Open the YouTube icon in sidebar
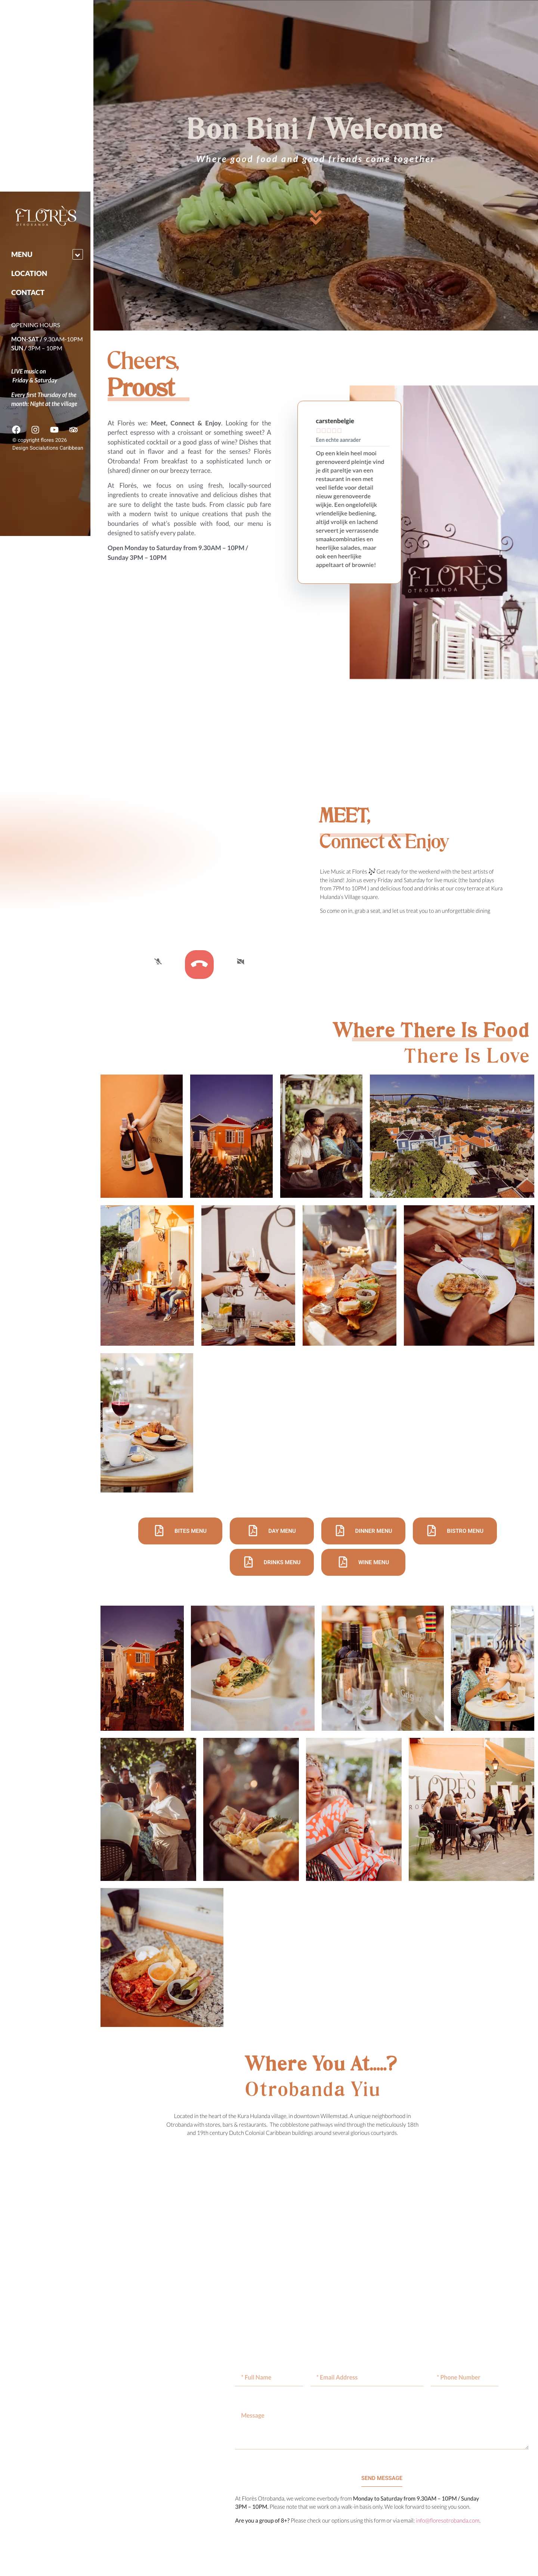The height and width of the screenshot is (2576, 538). tap(54, 429)
